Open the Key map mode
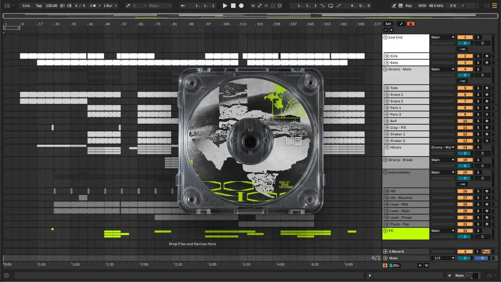 tap(409, 6)
